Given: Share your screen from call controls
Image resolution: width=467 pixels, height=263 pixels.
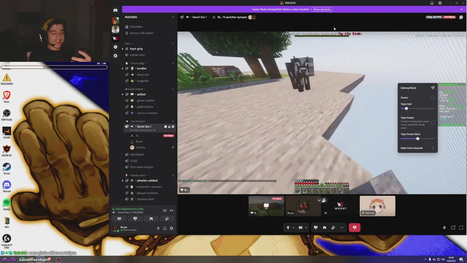Looking at the screenshot, I should (x=316, y=228).
